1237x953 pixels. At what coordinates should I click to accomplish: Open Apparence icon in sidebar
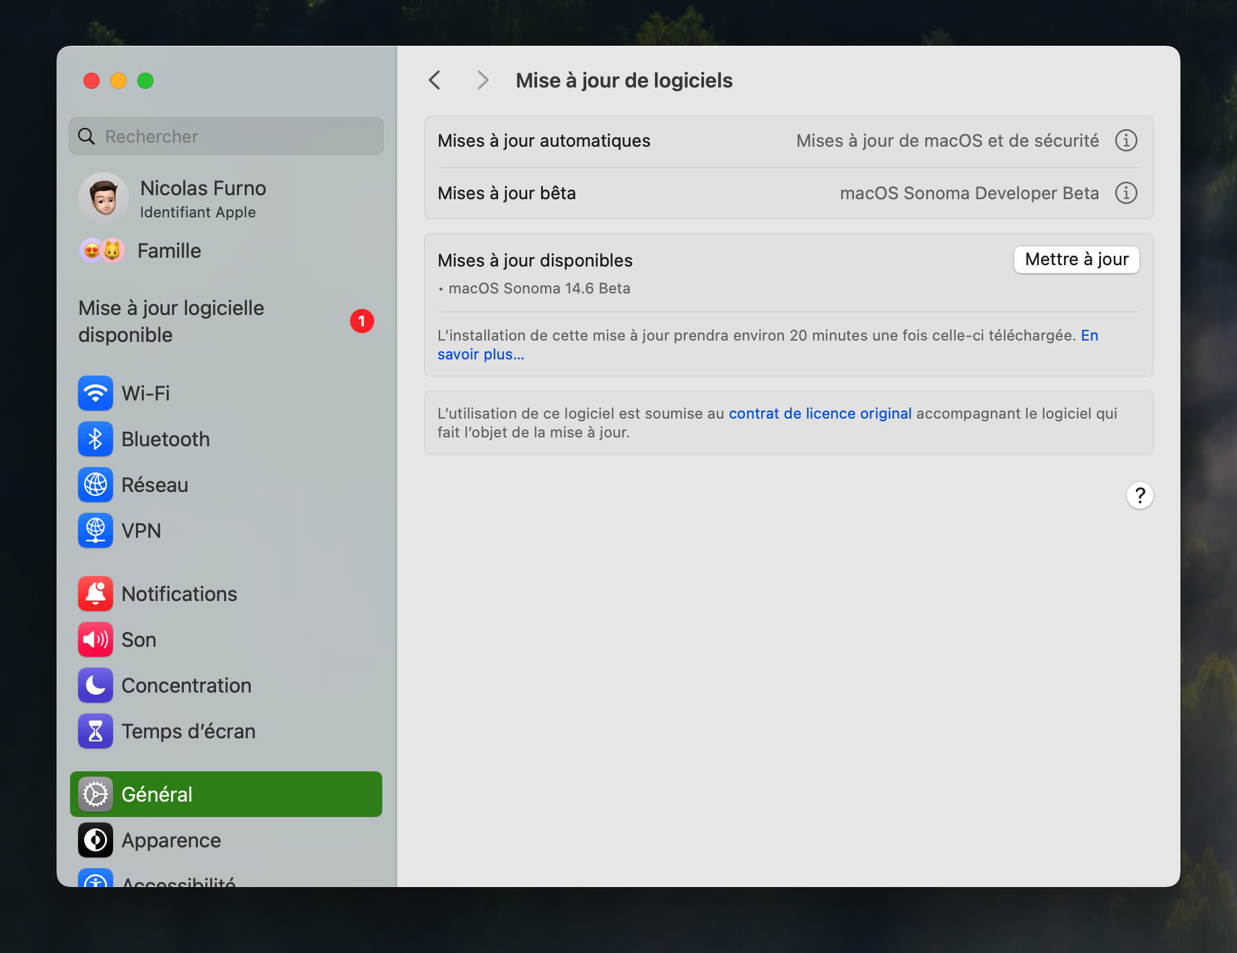[x=96, y=840]
